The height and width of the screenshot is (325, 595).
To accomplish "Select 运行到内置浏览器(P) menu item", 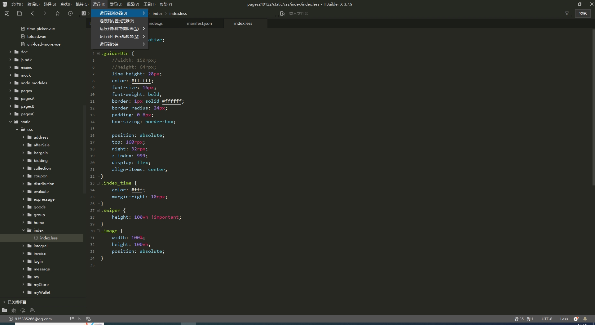I will click(x=117, y=21).
